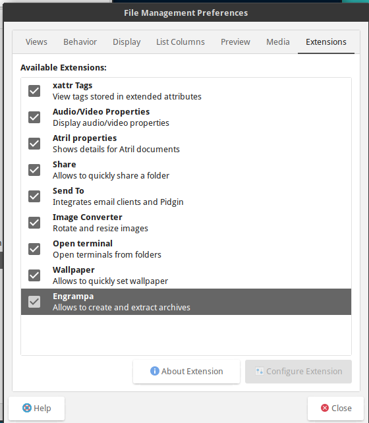369x423 pixels.
Task: Uncheck the Send To extension
Action: click(x=34, y=196)
